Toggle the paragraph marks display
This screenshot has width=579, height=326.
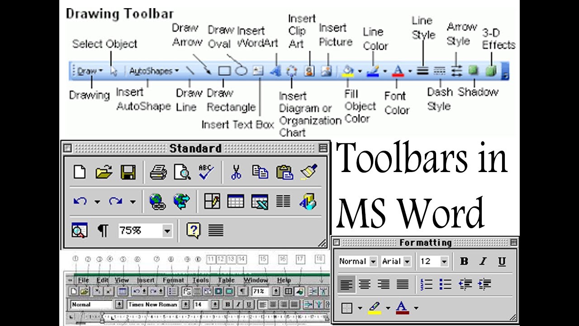click(103, 230)
